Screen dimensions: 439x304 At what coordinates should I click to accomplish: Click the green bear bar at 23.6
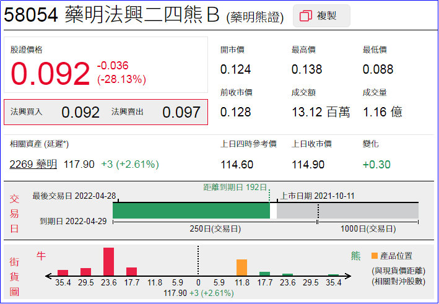click(288, 275)
